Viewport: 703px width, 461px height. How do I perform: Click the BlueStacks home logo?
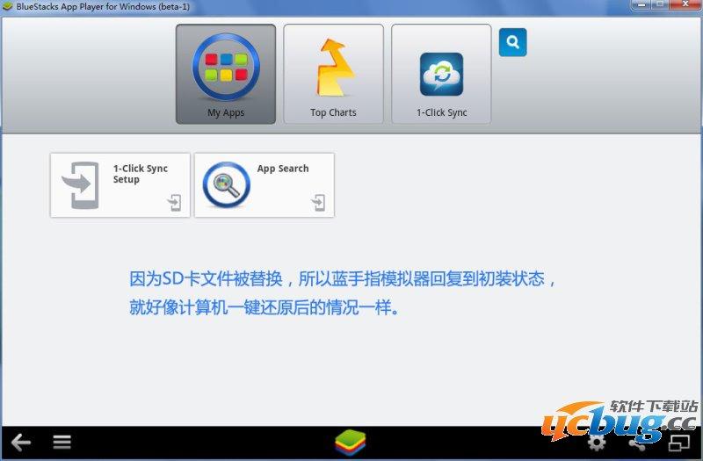tap(350, 443)
